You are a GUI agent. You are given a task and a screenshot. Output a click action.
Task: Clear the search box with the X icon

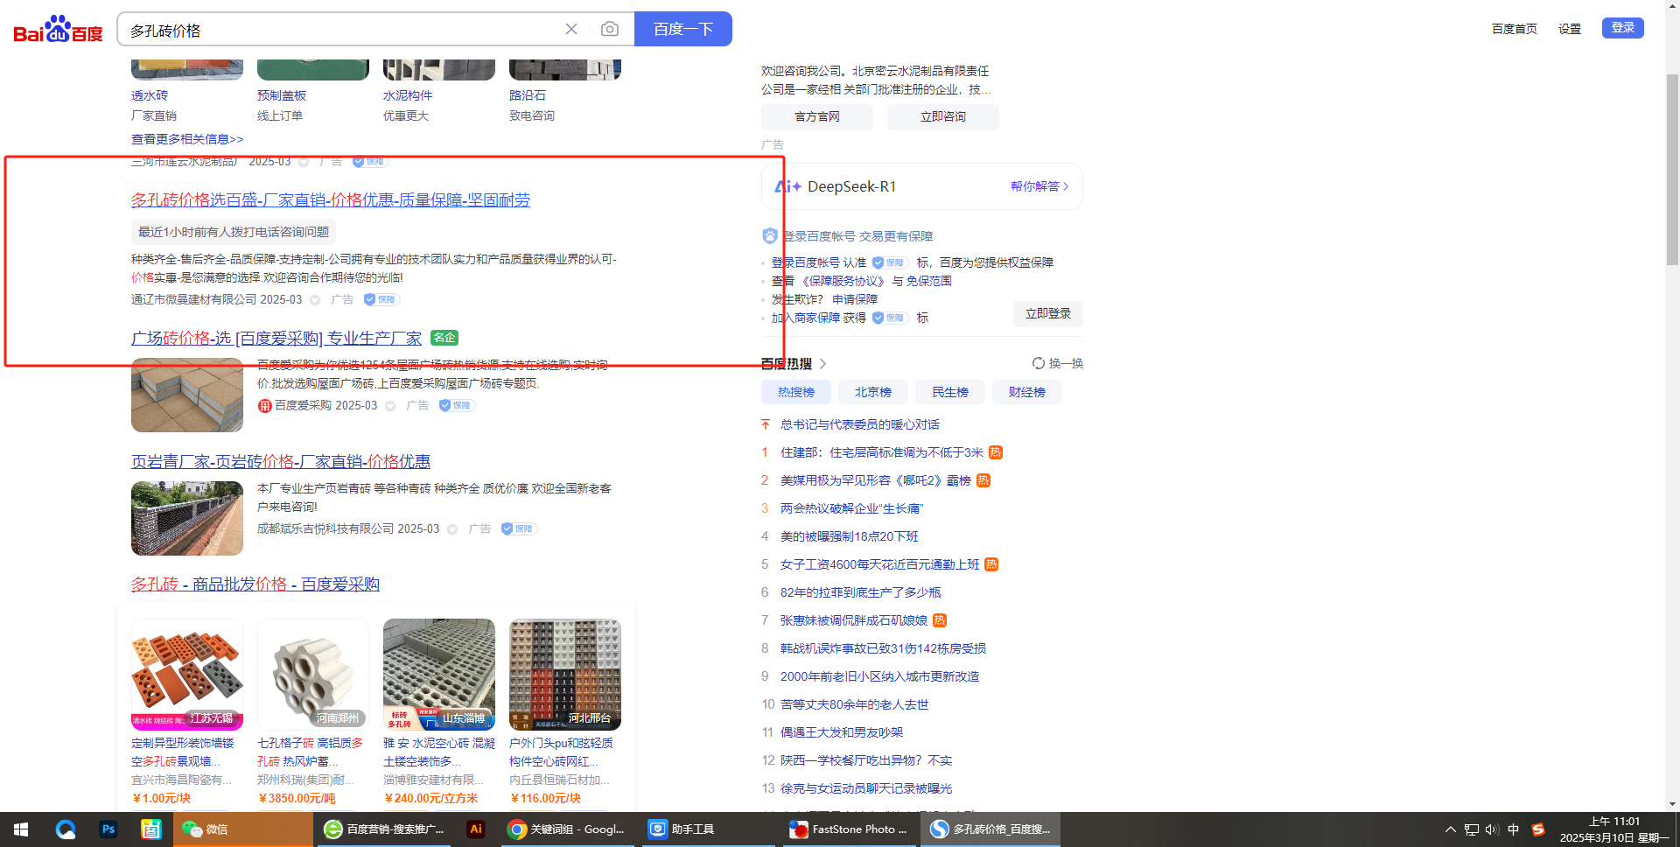(x=571, y=29)
